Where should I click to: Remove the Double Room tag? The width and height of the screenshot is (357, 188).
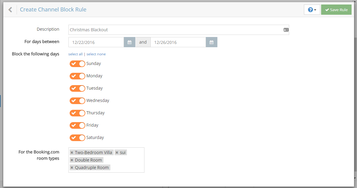[72, 160]
